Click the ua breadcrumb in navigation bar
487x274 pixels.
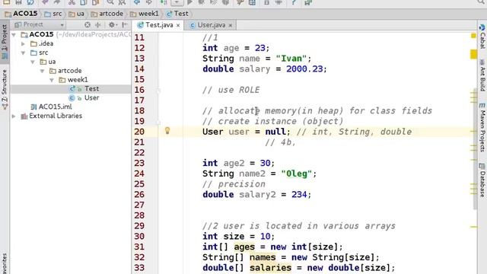click(x=76, y=14)
